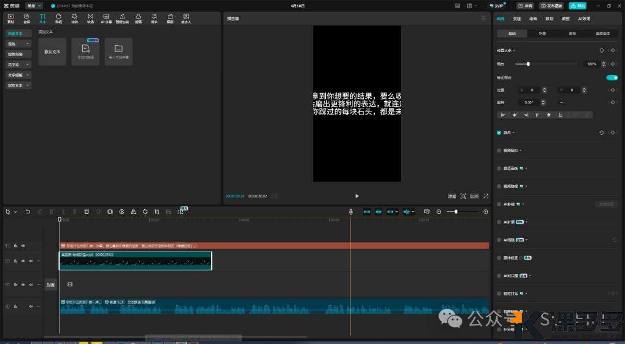Toggle the 等比缩放 uniform scale switch

(612, 77)
